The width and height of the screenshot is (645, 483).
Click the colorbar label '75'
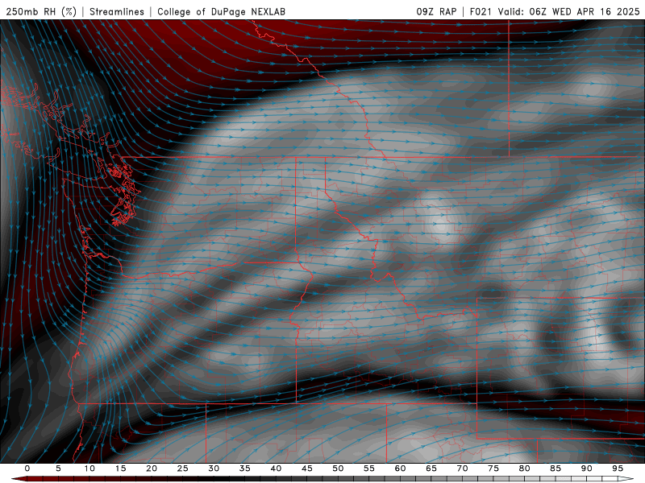493,469
